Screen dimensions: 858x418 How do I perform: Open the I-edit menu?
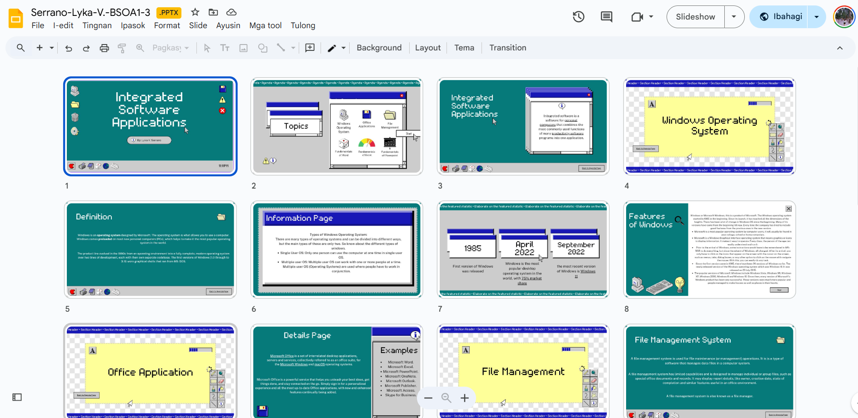(x=63, y=25)
